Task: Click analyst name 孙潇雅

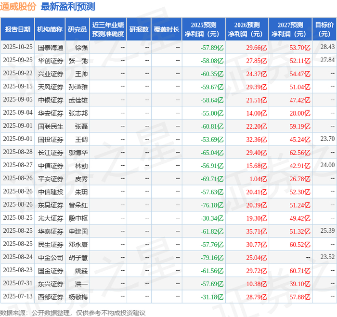Action: 78,87
